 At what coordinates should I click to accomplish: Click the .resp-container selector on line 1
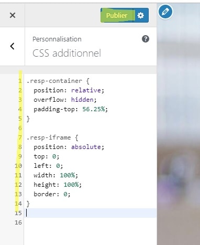(54, 81)
